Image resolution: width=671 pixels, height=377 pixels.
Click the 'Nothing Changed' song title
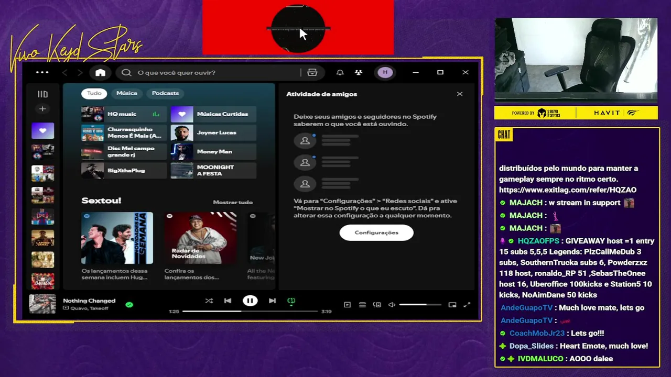89,301
